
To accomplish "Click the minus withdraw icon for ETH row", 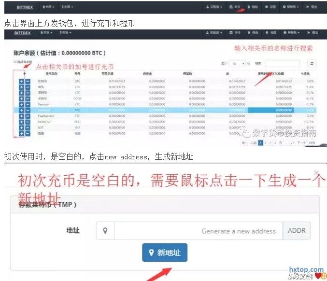I will point(28,87).
